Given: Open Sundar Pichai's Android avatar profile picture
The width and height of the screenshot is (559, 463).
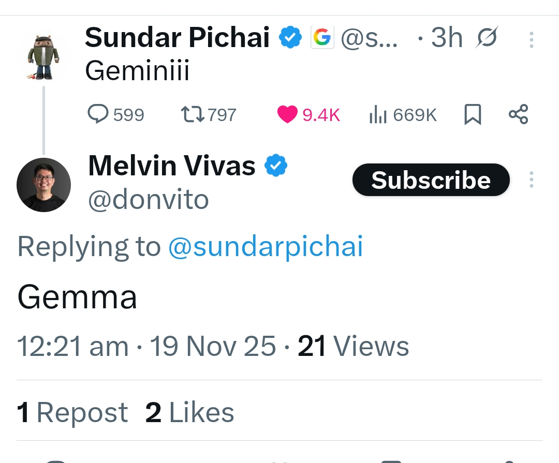Looking at the screenshot, I should tap(43, 57).
